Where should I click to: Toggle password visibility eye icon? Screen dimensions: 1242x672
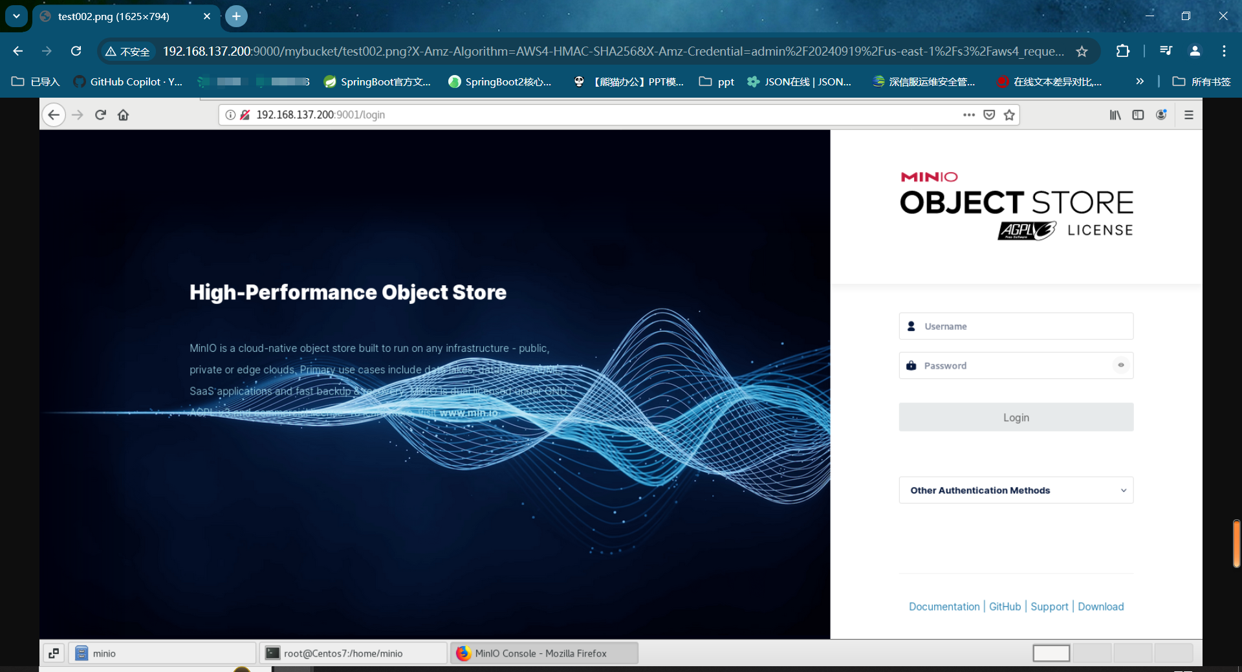pos(1121,365)
